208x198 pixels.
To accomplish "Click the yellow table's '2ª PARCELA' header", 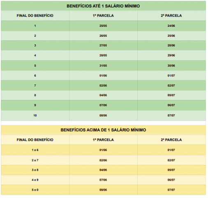I will (171, 140).
